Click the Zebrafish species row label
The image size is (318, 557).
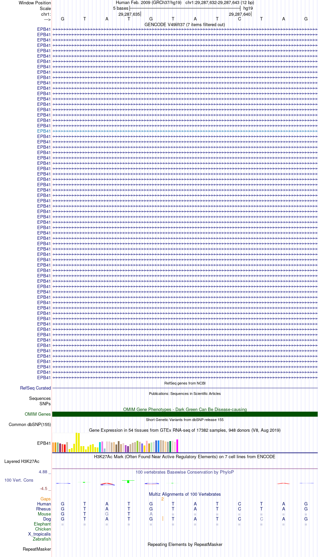[42, 539]
